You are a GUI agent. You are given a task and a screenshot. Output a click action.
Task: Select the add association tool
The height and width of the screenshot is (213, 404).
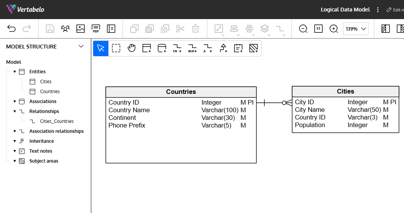[162, 48]
